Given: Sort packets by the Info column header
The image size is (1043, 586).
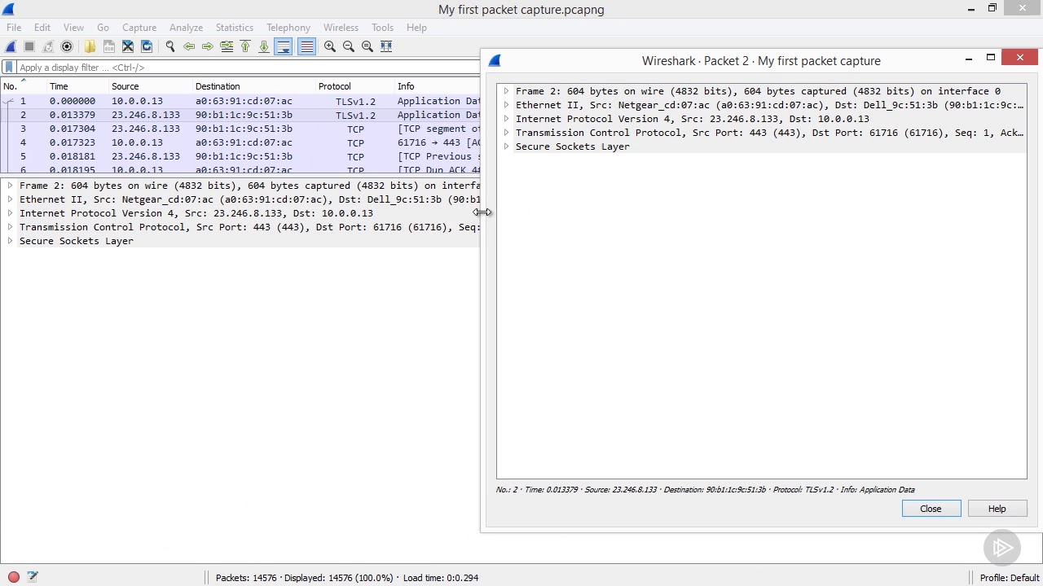Looking at the screenshot, I should [438, 86].
